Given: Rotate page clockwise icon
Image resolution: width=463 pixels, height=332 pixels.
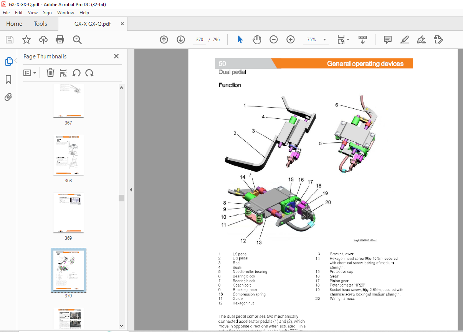Looking at the screenshot, I should pyautogui.click(x=89, y=73).
